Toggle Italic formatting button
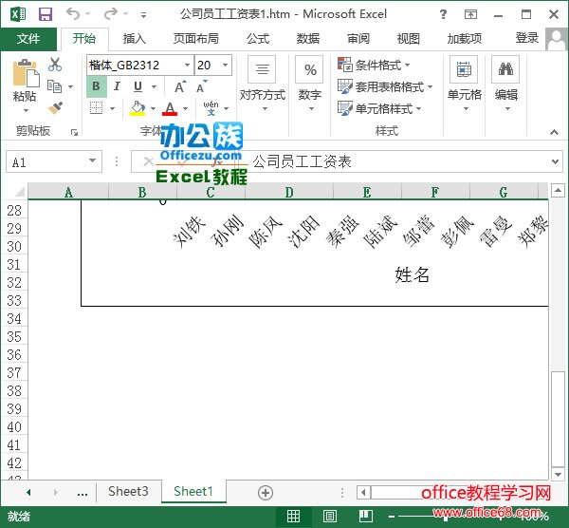 (x=116, y=86)
